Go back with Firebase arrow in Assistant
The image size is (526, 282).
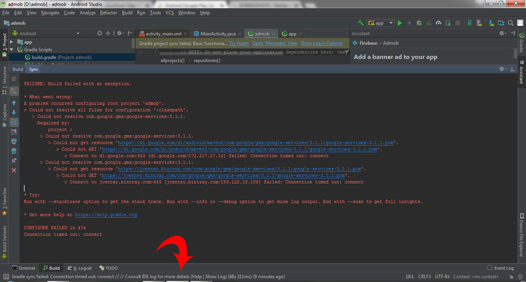(355, 43)
